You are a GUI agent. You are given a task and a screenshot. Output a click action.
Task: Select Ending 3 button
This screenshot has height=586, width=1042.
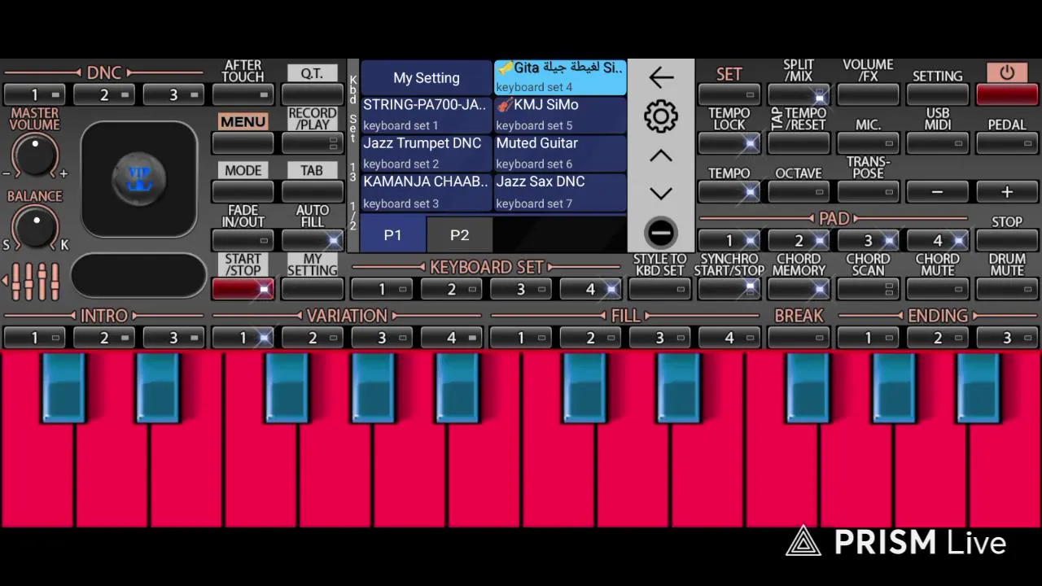click(1007, 337)
